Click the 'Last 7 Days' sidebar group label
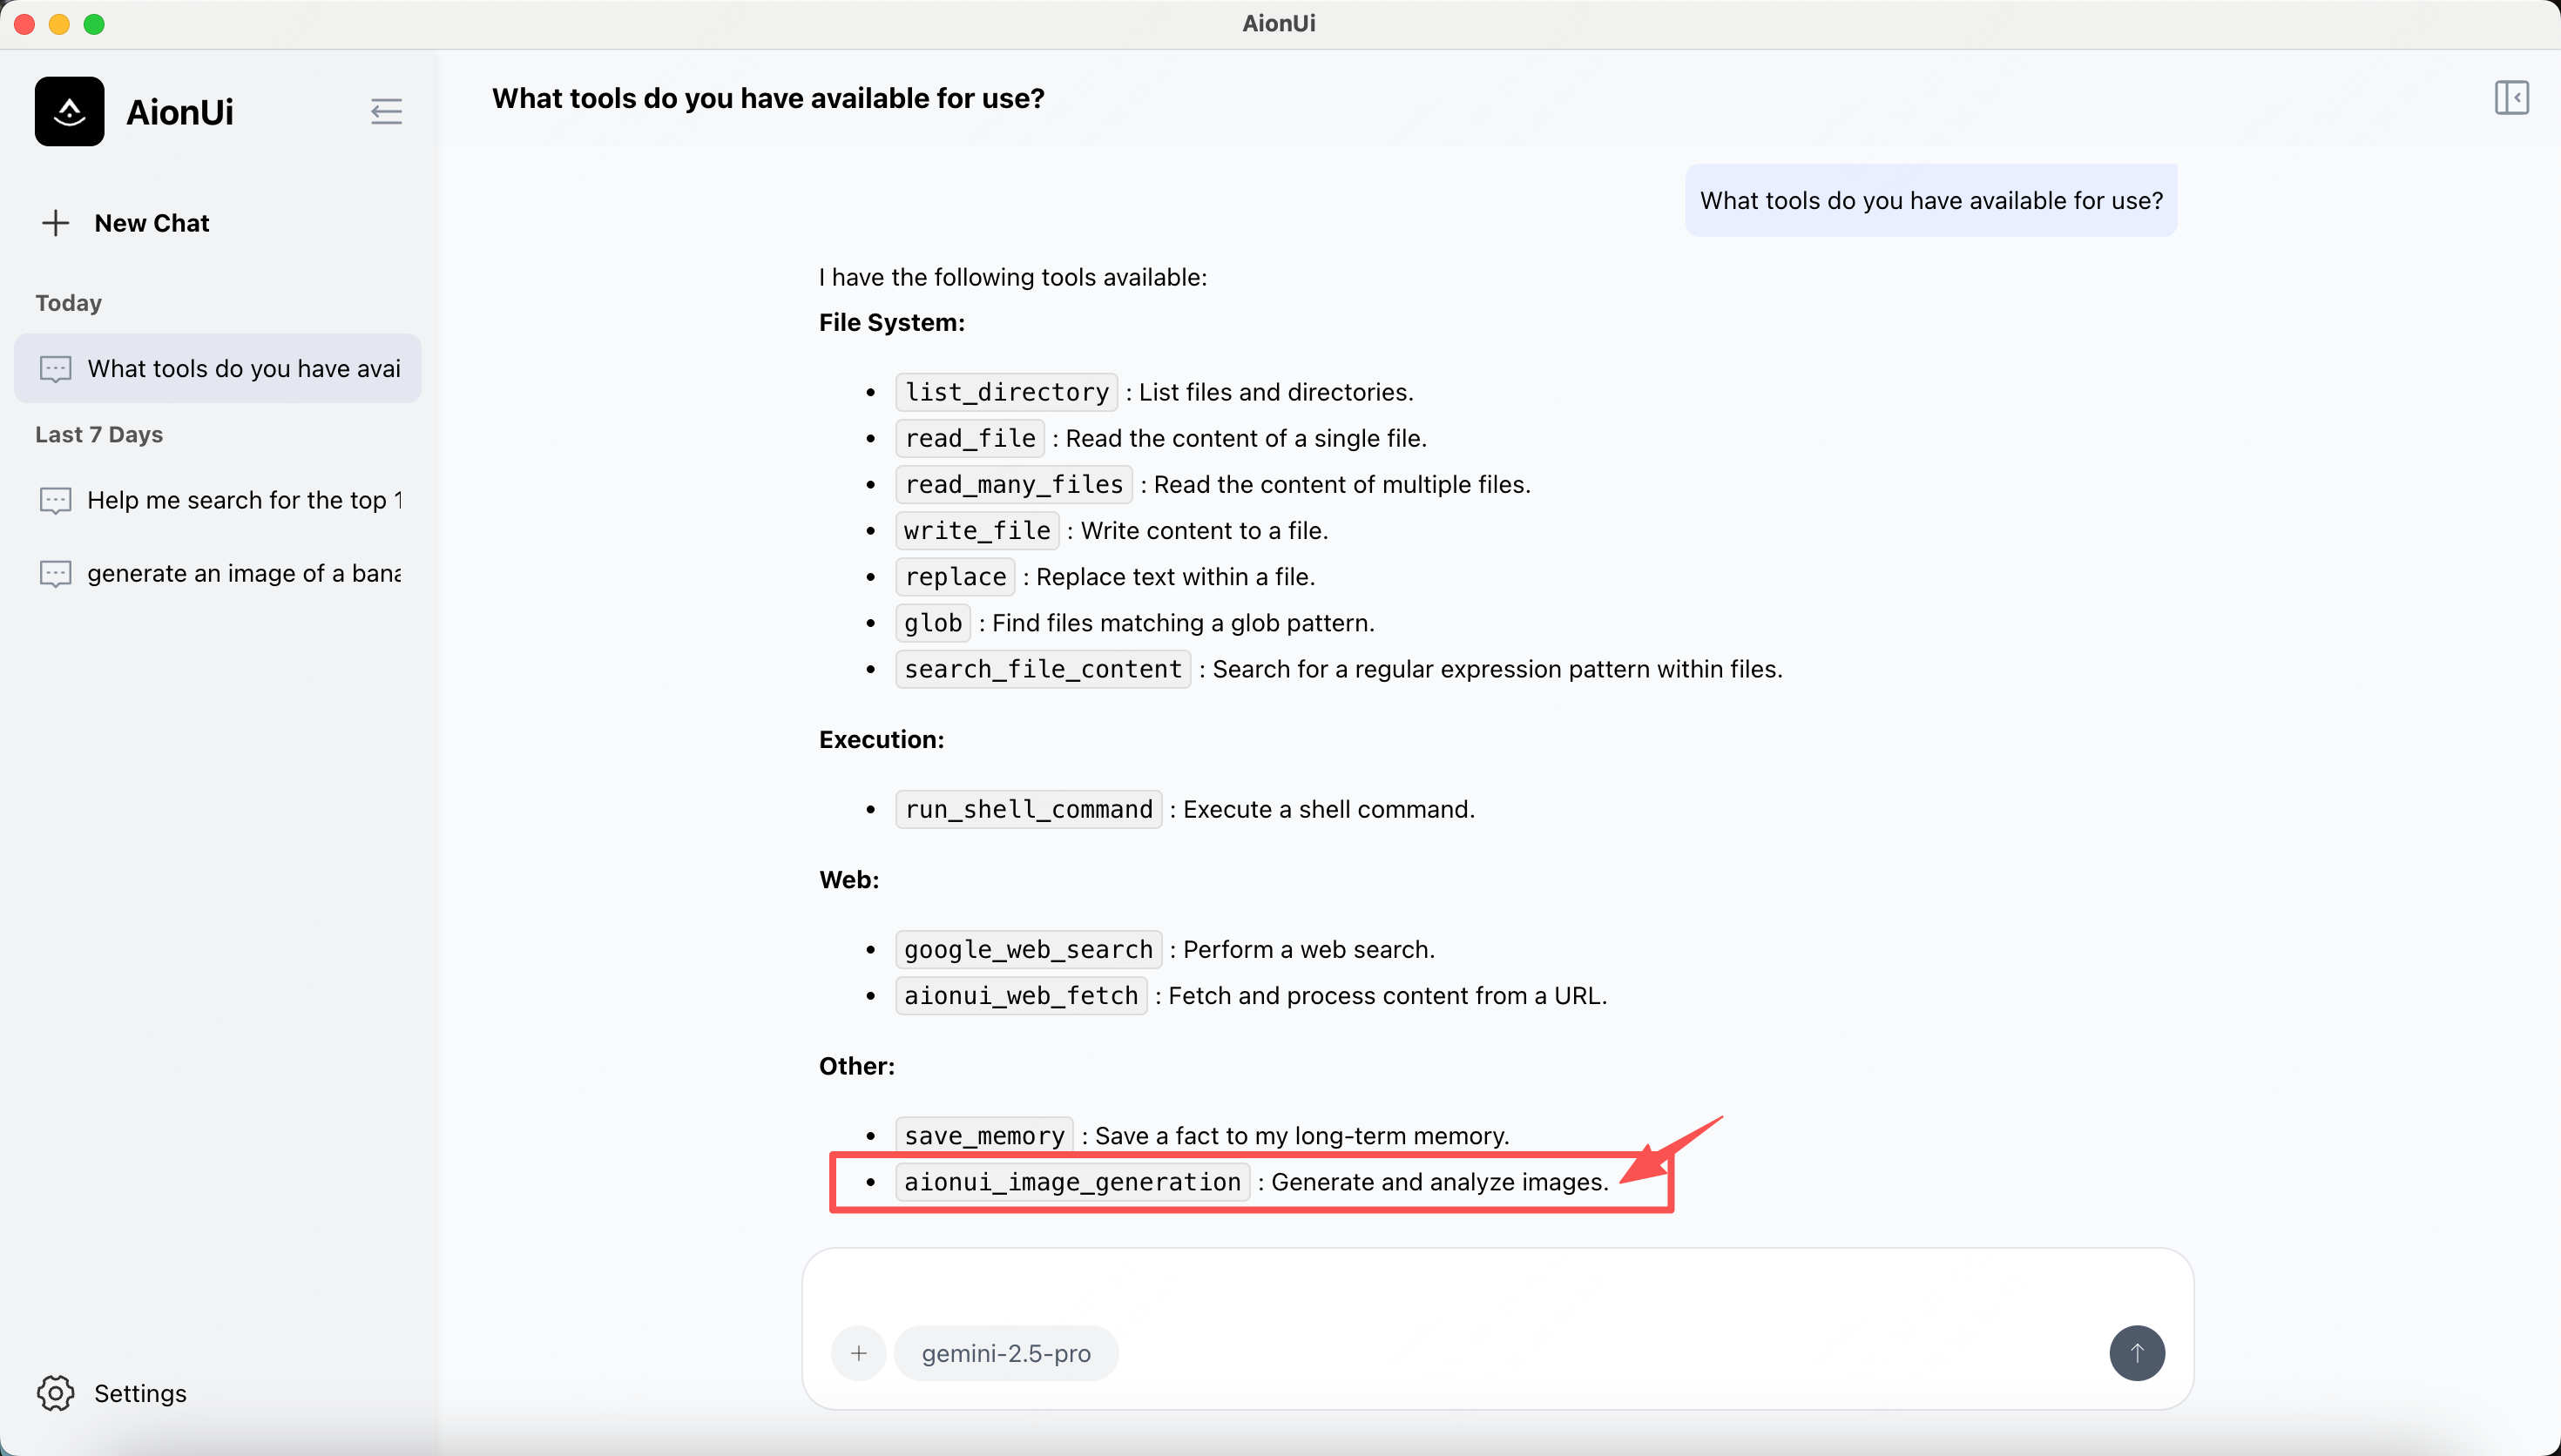This screenshot has height=1456, width=2561. point(99,435)
